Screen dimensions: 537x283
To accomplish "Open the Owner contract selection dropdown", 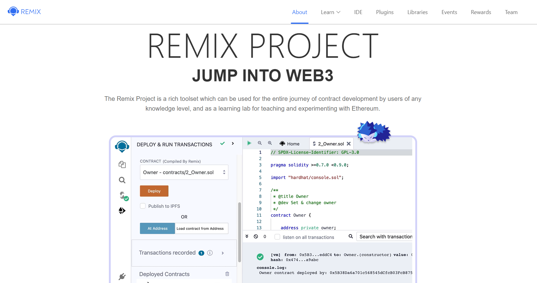I will tap(184, 172).
